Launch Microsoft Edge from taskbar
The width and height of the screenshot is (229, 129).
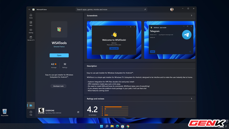click(117, 126)
